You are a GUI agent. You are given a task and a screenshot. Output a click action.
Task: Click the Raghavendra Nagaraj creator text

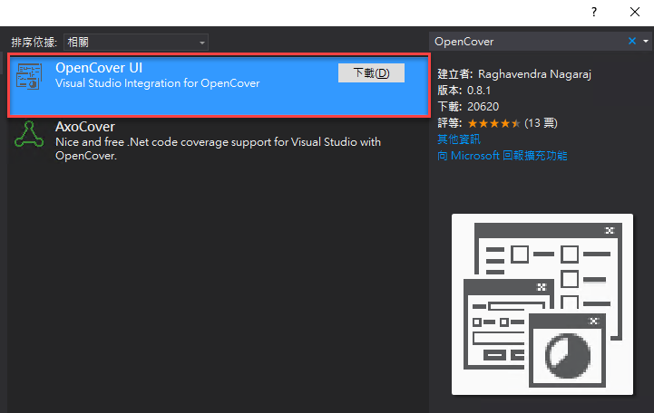pyautogui.click(x=534, y=74)
